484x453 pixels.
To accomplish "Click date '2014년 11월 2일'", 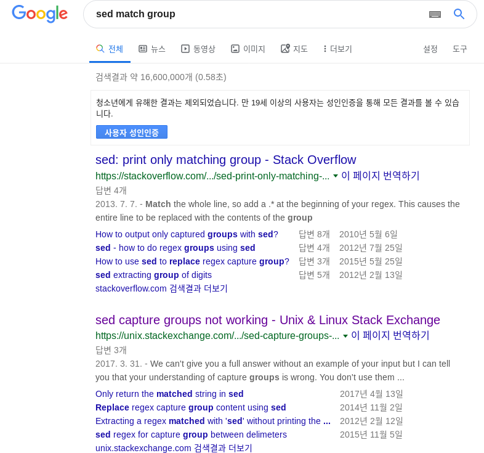I will pyautogui.click(x=371, y=407).
